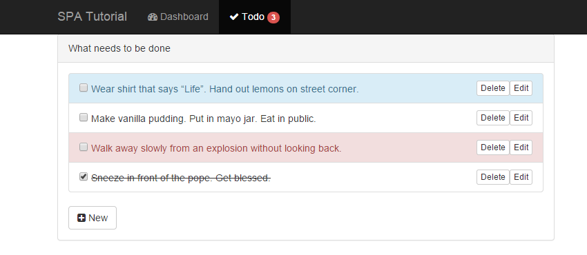Click the SPA Tutorial brand link
587x255 pixels.
tap(92, 17)
